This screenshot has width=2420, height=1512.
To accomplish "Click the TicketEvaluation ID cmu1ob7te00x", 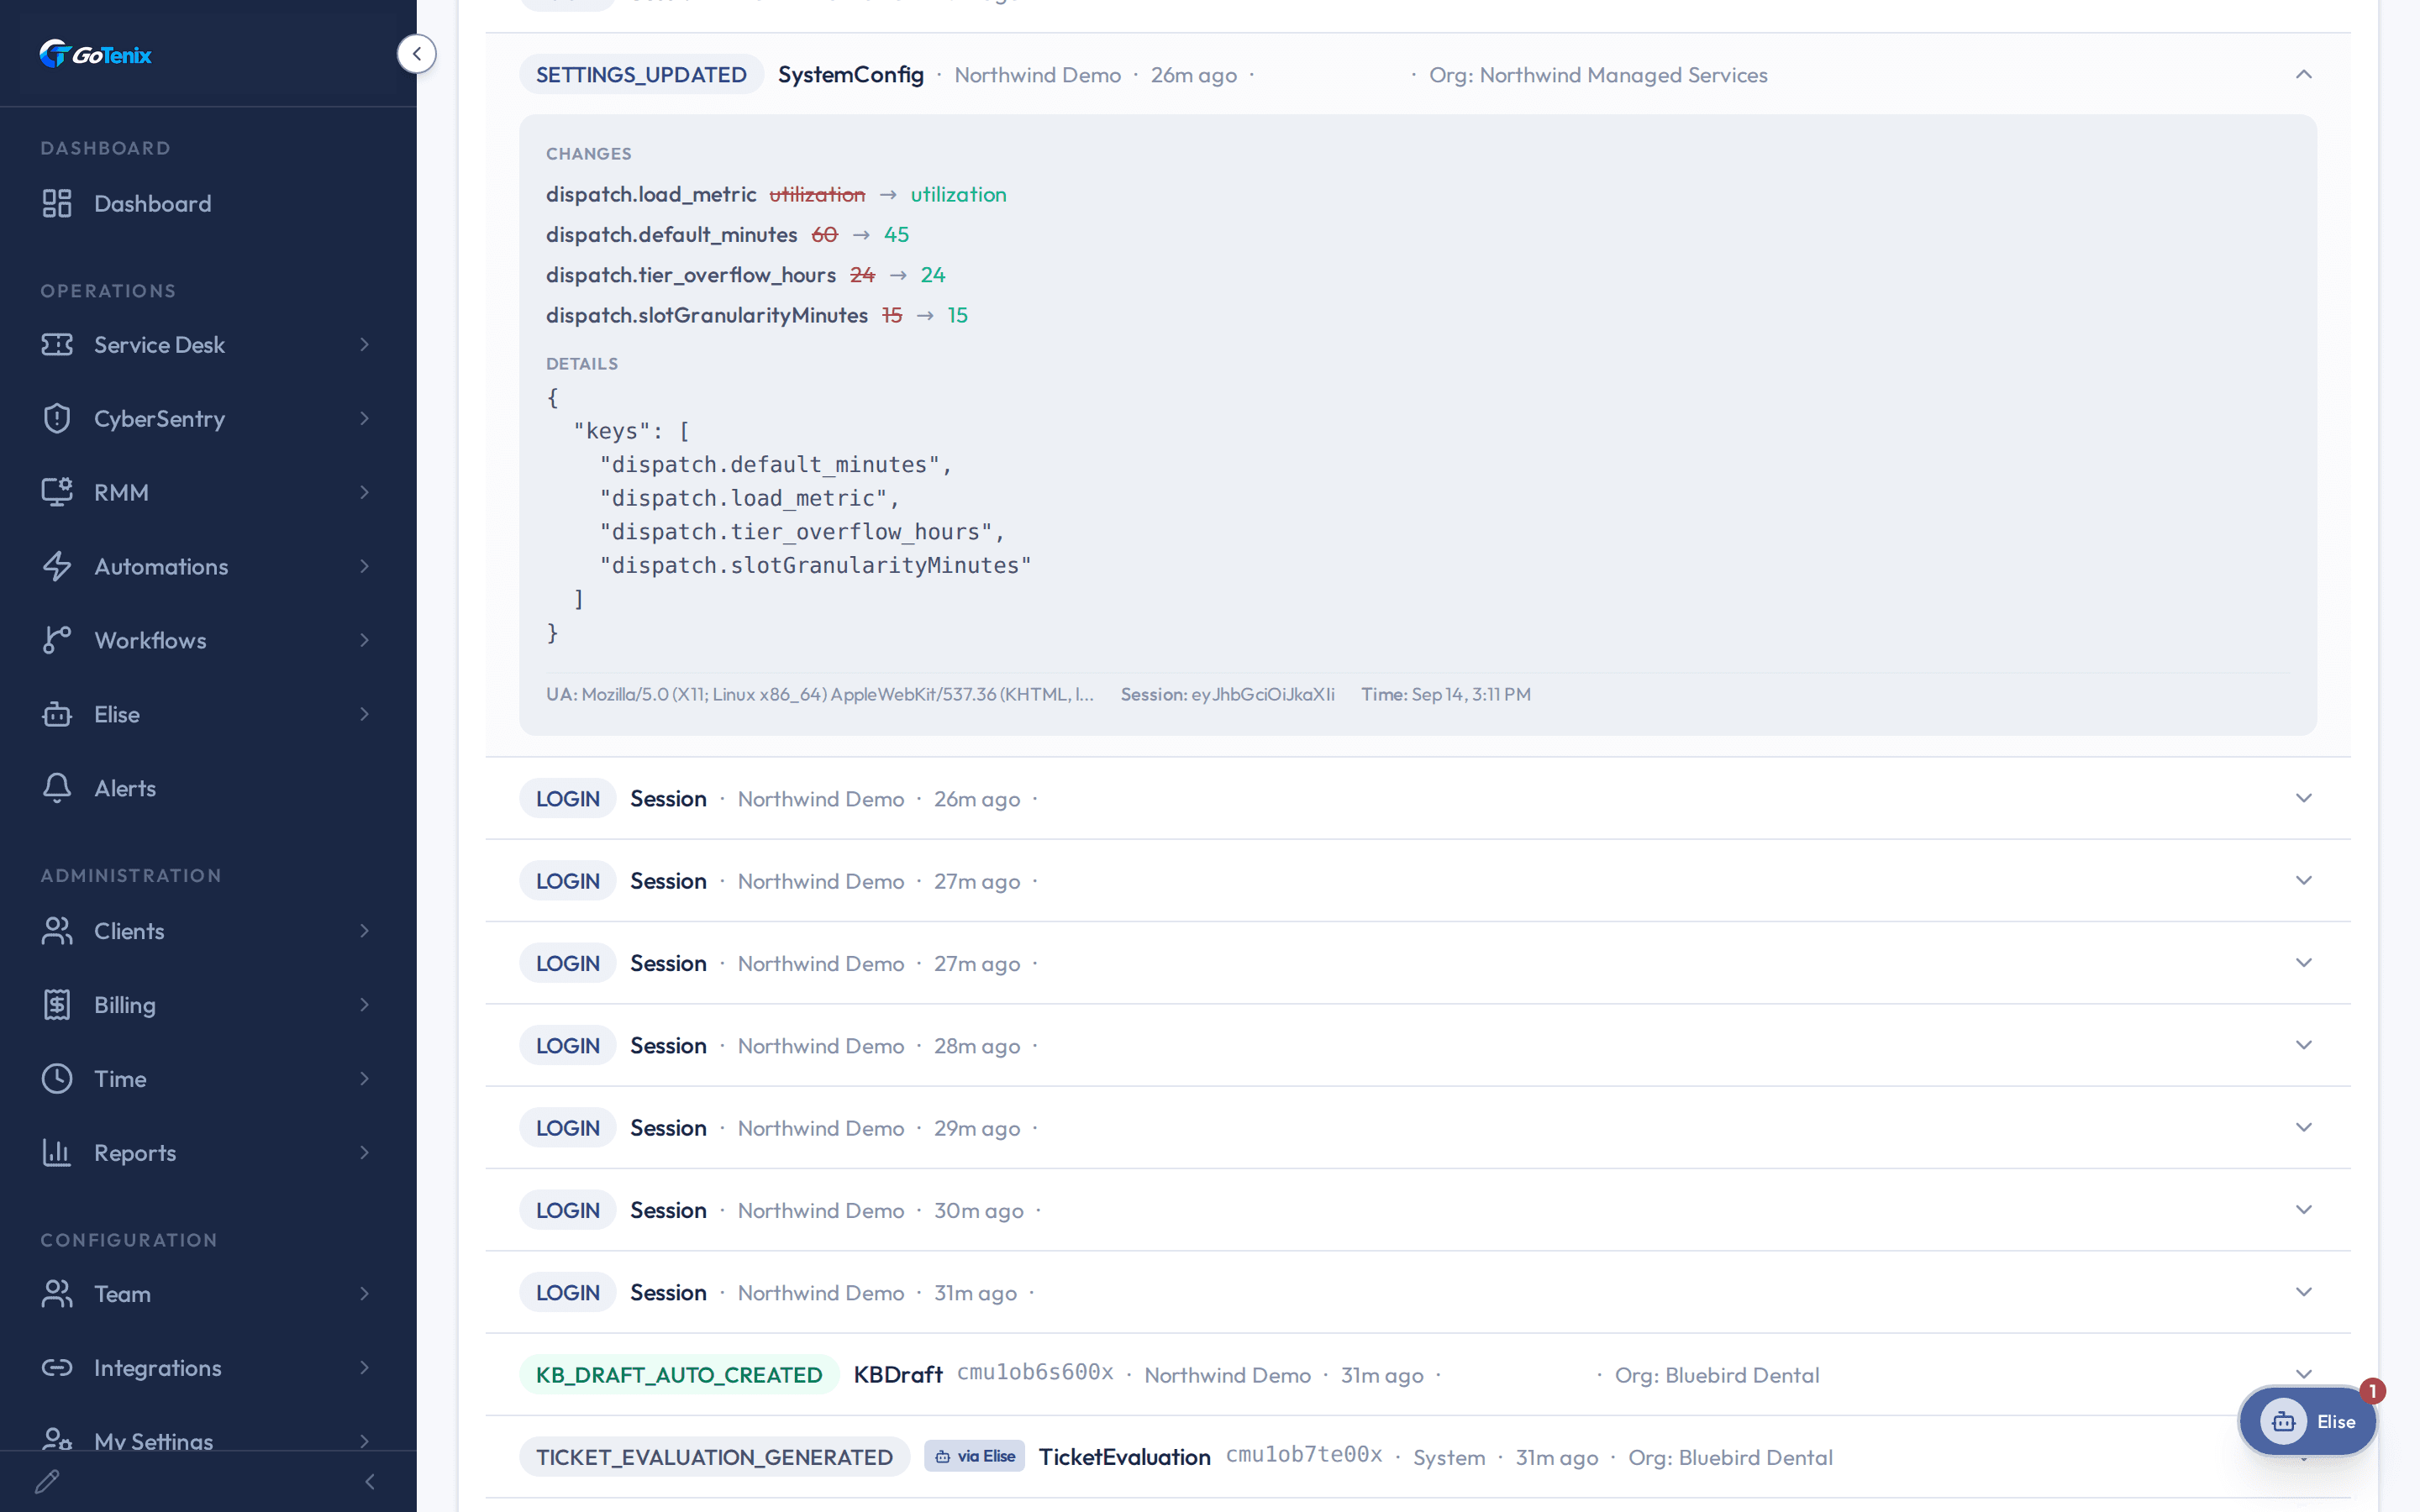I will 1304,1455.
